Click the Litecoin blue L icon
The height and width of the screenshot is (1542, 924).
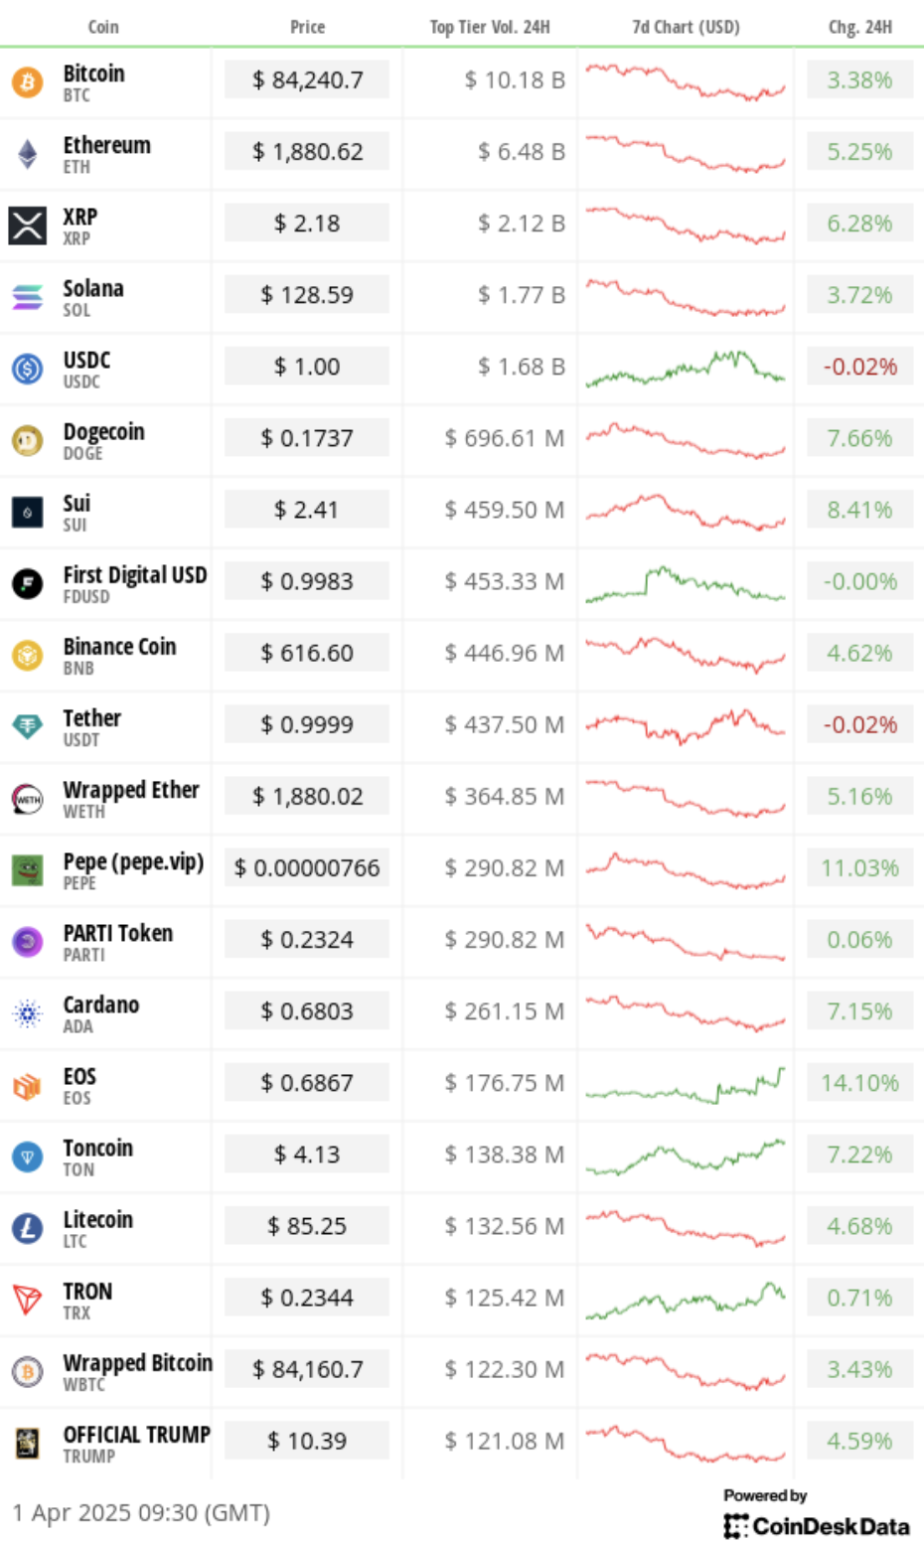tap(27, 1228)
